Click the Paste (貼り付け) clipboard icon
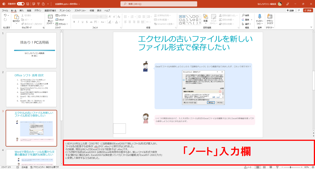Screen dimensions: 315x169 16,17
